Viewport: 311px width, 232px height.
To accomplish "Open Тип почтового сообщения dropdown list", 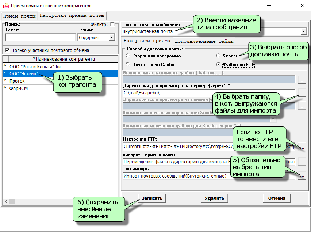I will (303, 32).
